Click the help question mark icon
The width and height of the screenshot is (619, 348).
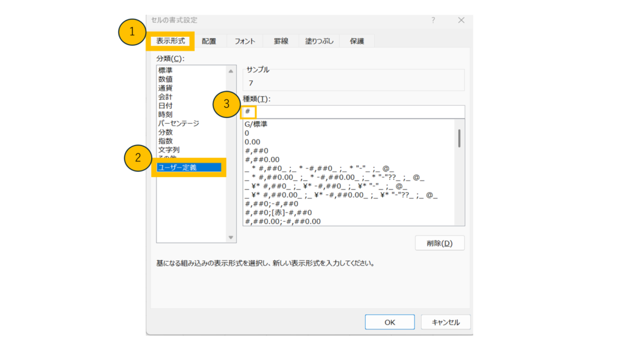click(433, 20)
